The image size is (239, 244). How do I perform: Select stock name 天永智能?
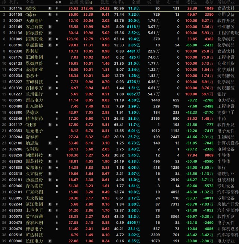pos(34,198)
